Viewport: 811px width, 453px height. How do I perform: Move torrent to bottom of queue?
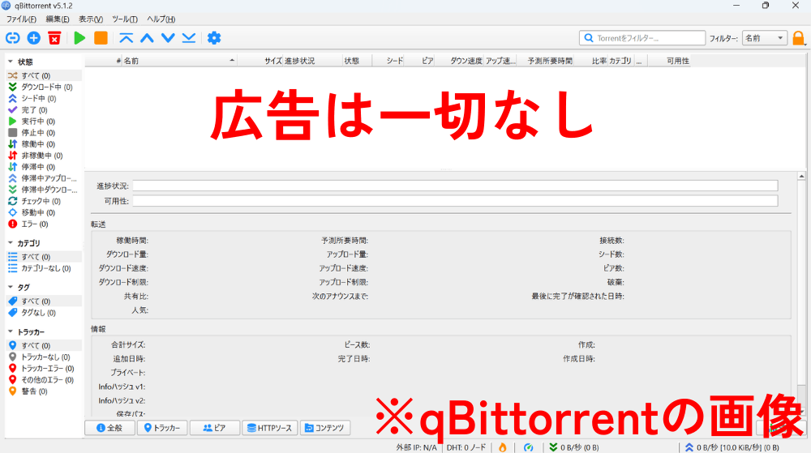pyautogui.click(x=188, y=38)
